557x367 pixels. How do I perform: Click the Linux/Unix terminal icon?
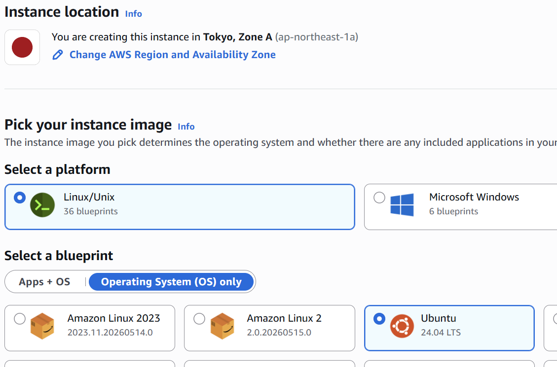point(42,205)
